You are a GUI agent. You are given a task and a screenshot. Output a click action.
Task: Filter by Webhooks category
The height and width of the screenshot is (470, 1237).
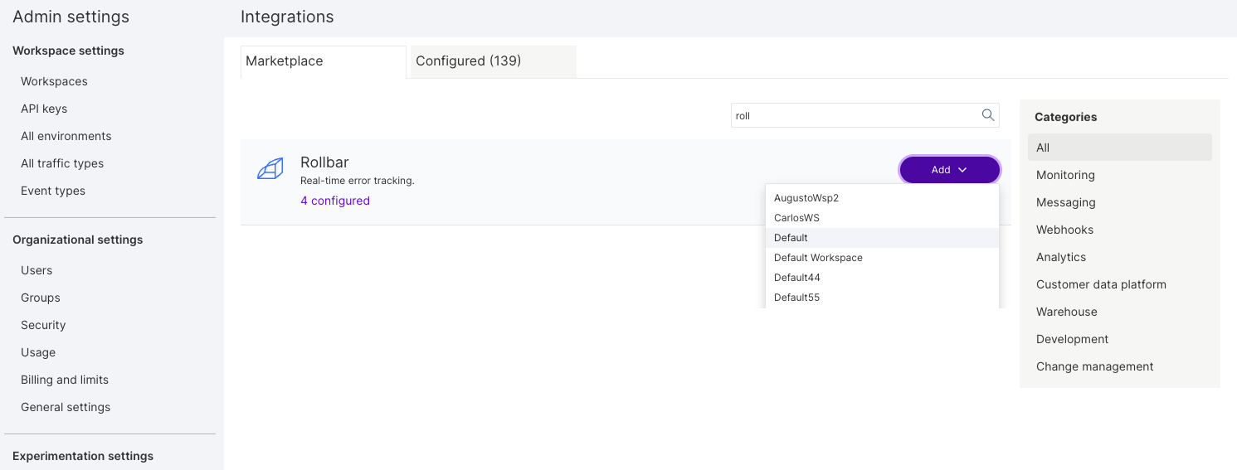point(1064,230)
